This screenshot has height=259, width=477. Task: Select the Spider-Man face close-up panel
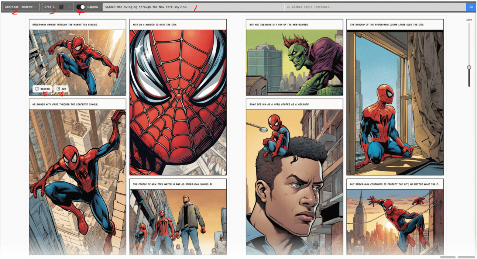coord(178,102)
